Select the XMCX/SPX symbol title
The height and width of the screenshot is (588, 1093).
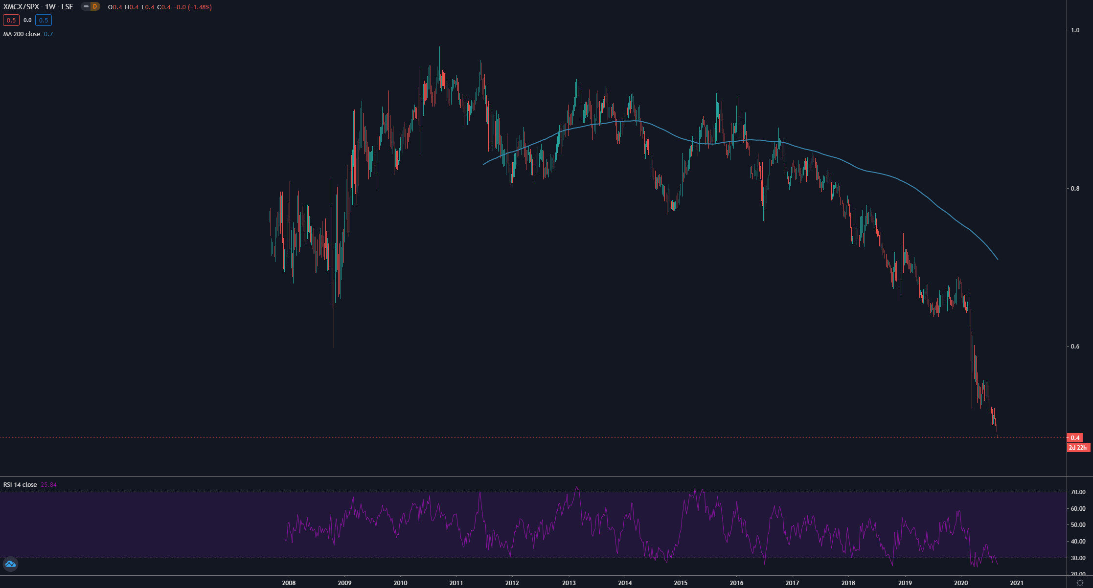pyautogui.click(x=21, y=7)
